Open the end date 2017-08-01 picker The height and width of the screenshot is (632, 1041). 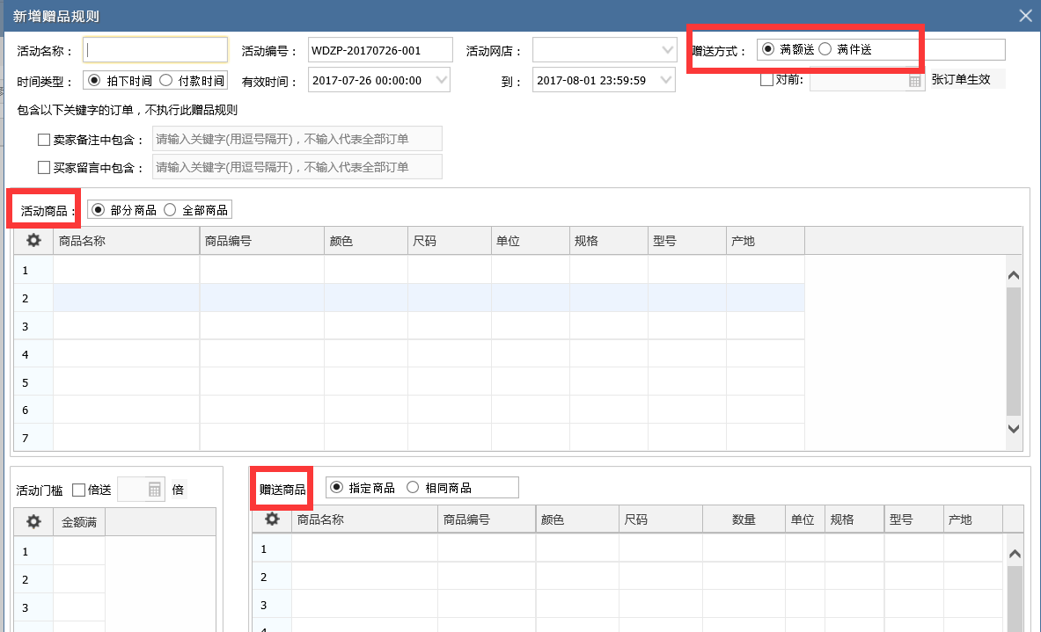tap(665, 79)
